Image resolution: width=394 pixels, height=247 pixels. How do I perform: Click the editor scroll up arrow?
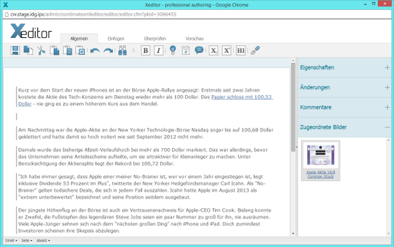293,60
